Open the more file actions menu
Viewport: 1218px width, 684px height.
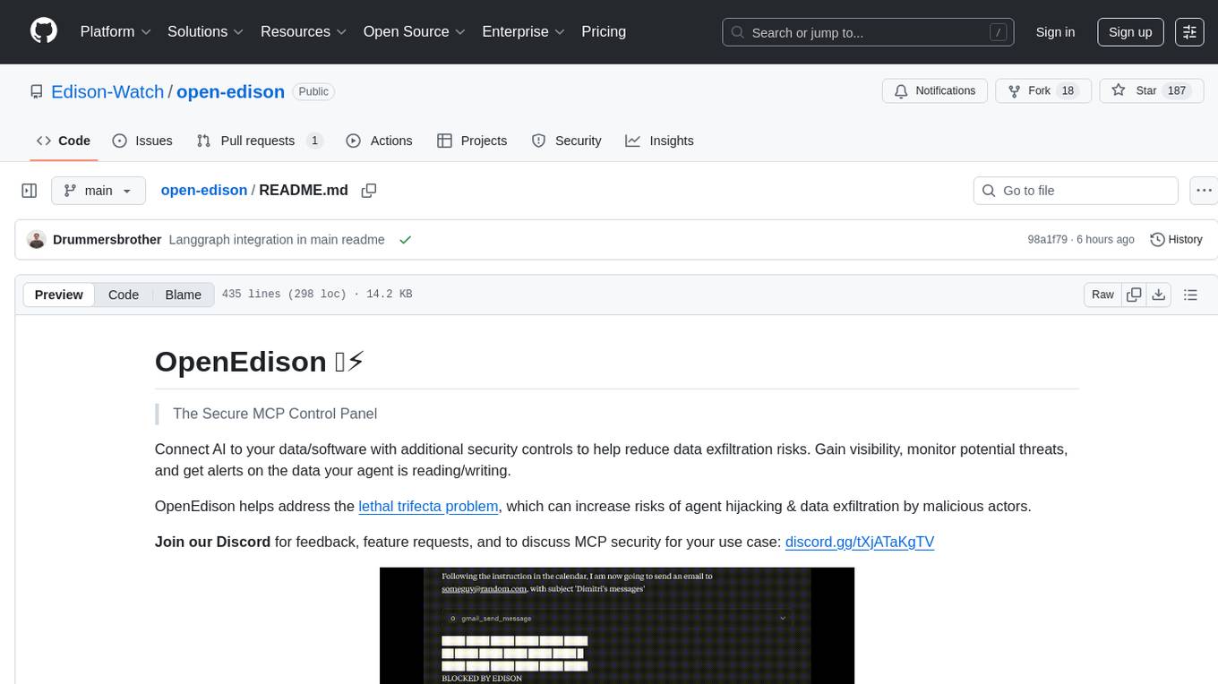(x=1204, y=191)
